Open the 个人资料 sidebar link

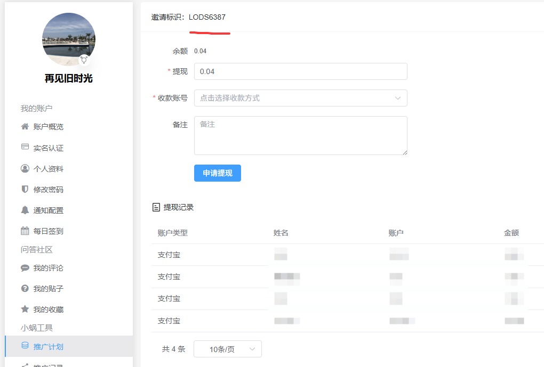[48, 169]
